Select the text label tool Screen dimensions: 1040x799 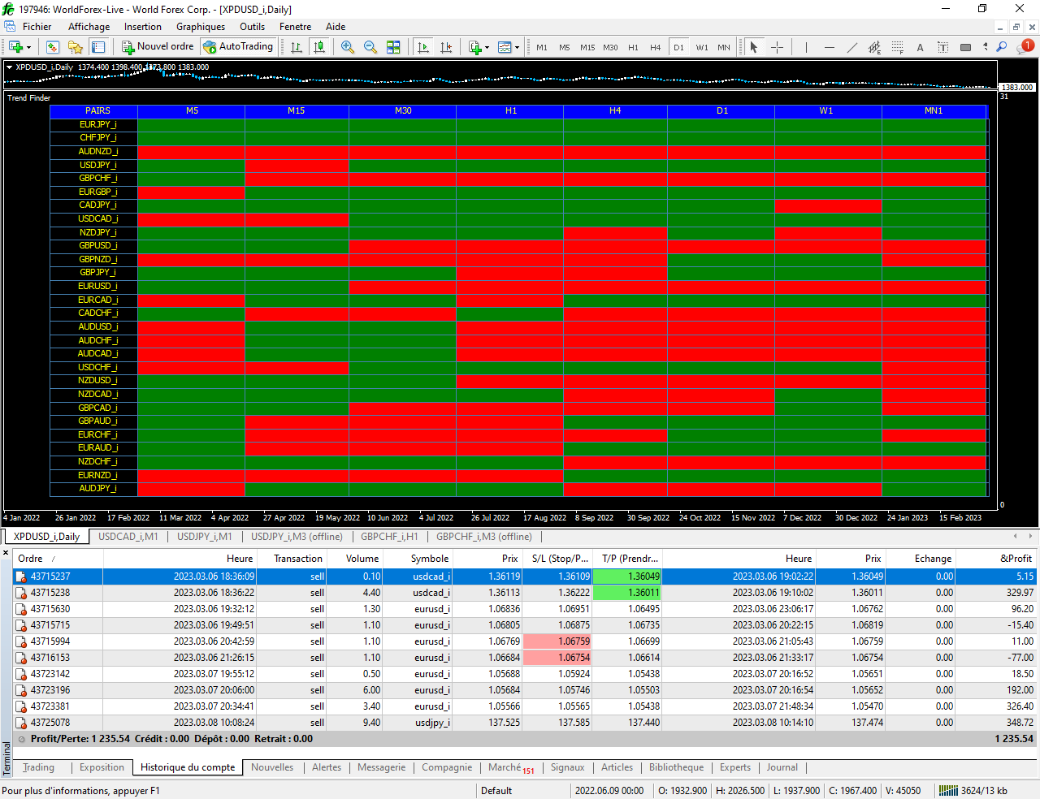point(942,47)
